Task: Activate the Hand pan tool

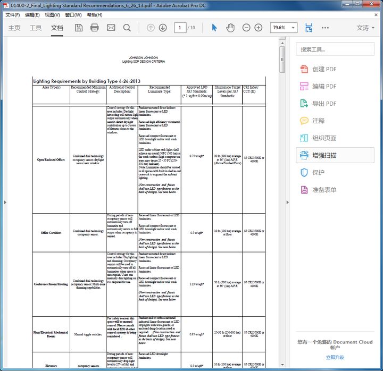Action: pyautogui.click(x=230, y=28)
